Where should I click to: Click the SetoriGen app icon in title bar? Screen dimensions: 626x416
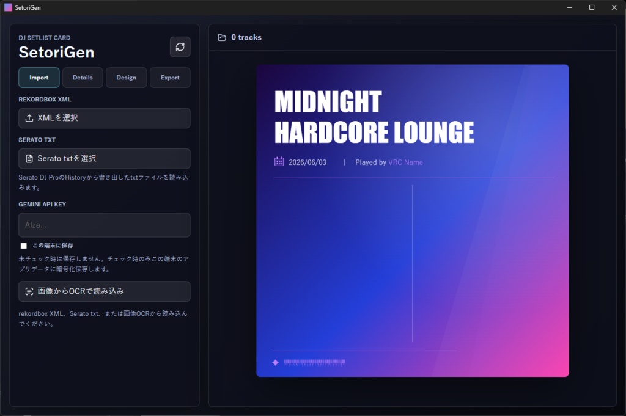pyautogui.click(x=8, y=7)
